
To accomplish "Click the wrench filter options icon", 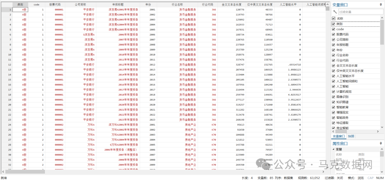I will point(335,11).
